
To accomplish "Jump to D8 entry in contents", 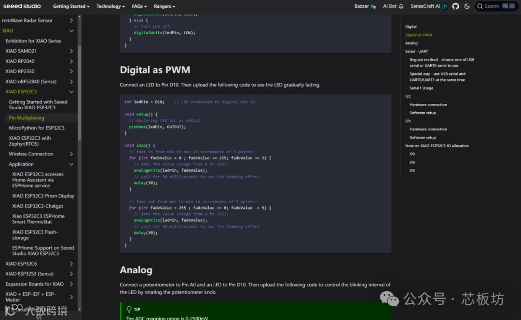I will tap(412, 170).
